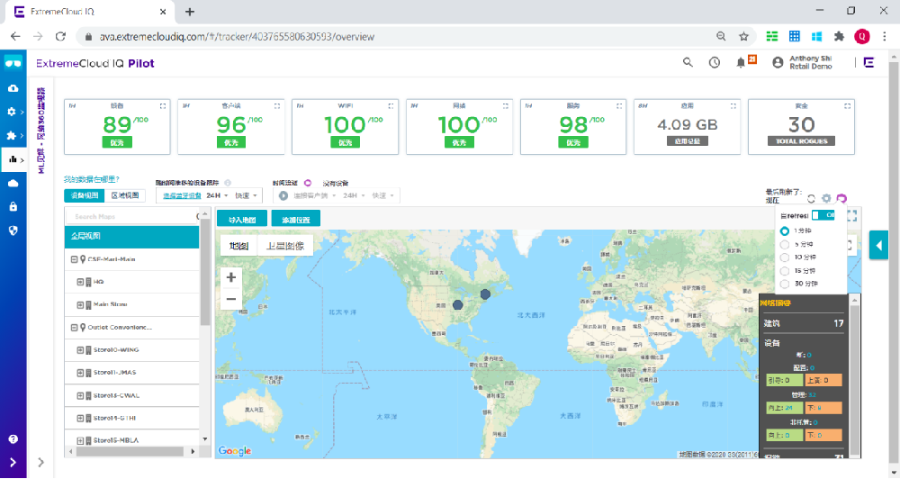This screenshot has height=479, width=900.
Task: Open the notifications bell icon
Action: point(741,63)
